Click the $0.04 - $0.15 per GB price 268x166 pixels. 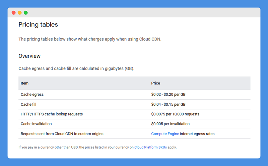click(x=168, y=104)
